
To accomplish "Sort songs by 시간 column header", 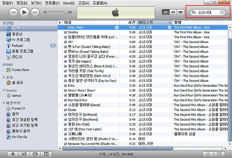I will [x=128, y=22].
